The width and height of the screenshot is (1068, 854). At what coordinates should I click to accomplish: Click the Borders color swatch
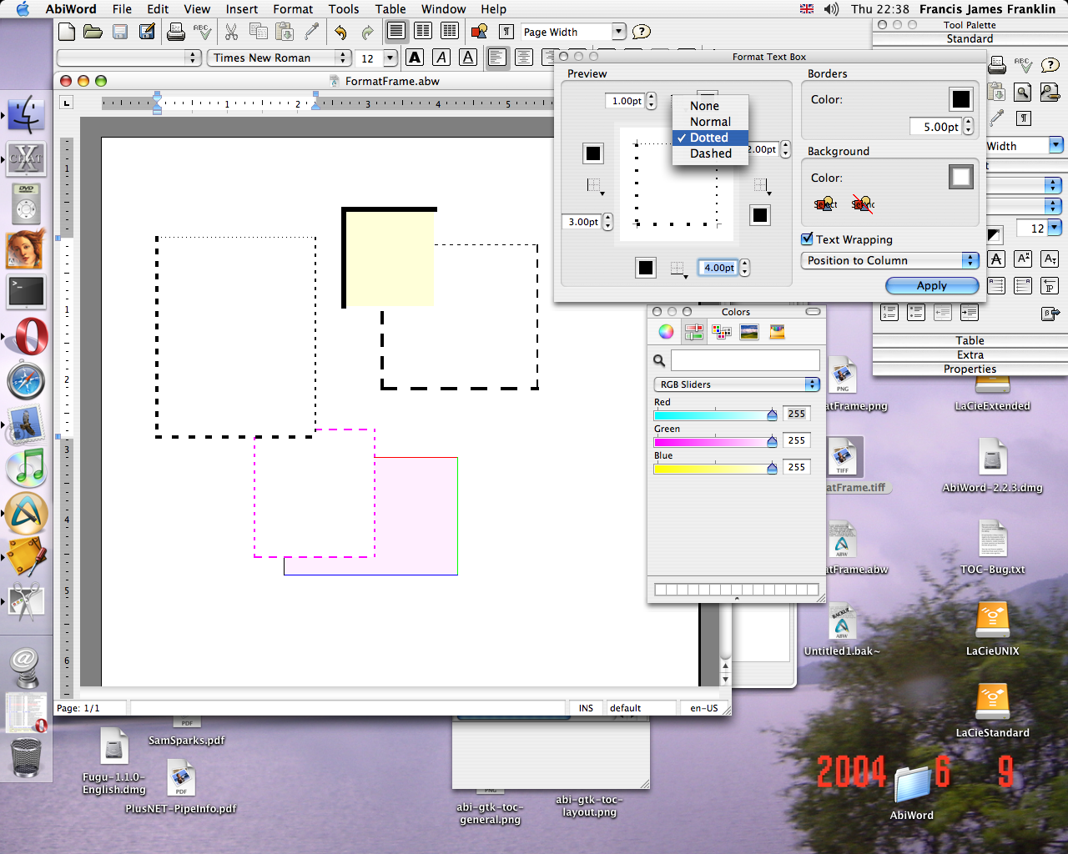pos(961,99)
